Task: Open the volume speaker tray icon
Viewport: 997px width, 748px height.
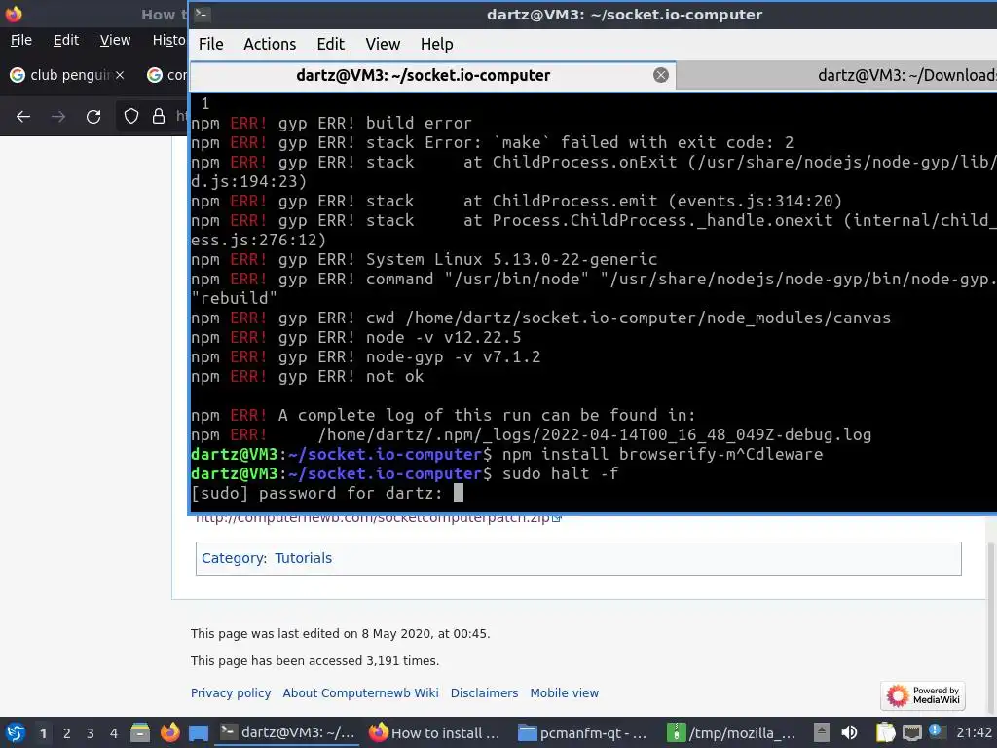Action: [849, 732]
